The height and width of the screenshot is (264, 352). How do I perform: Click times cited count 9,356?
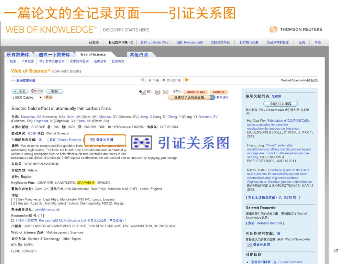coord(32,133)
